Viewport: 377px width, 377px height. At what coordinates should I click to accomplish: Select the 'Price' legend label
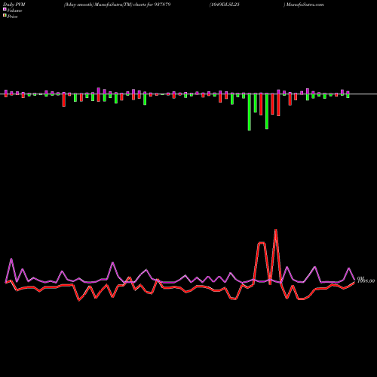12,17
